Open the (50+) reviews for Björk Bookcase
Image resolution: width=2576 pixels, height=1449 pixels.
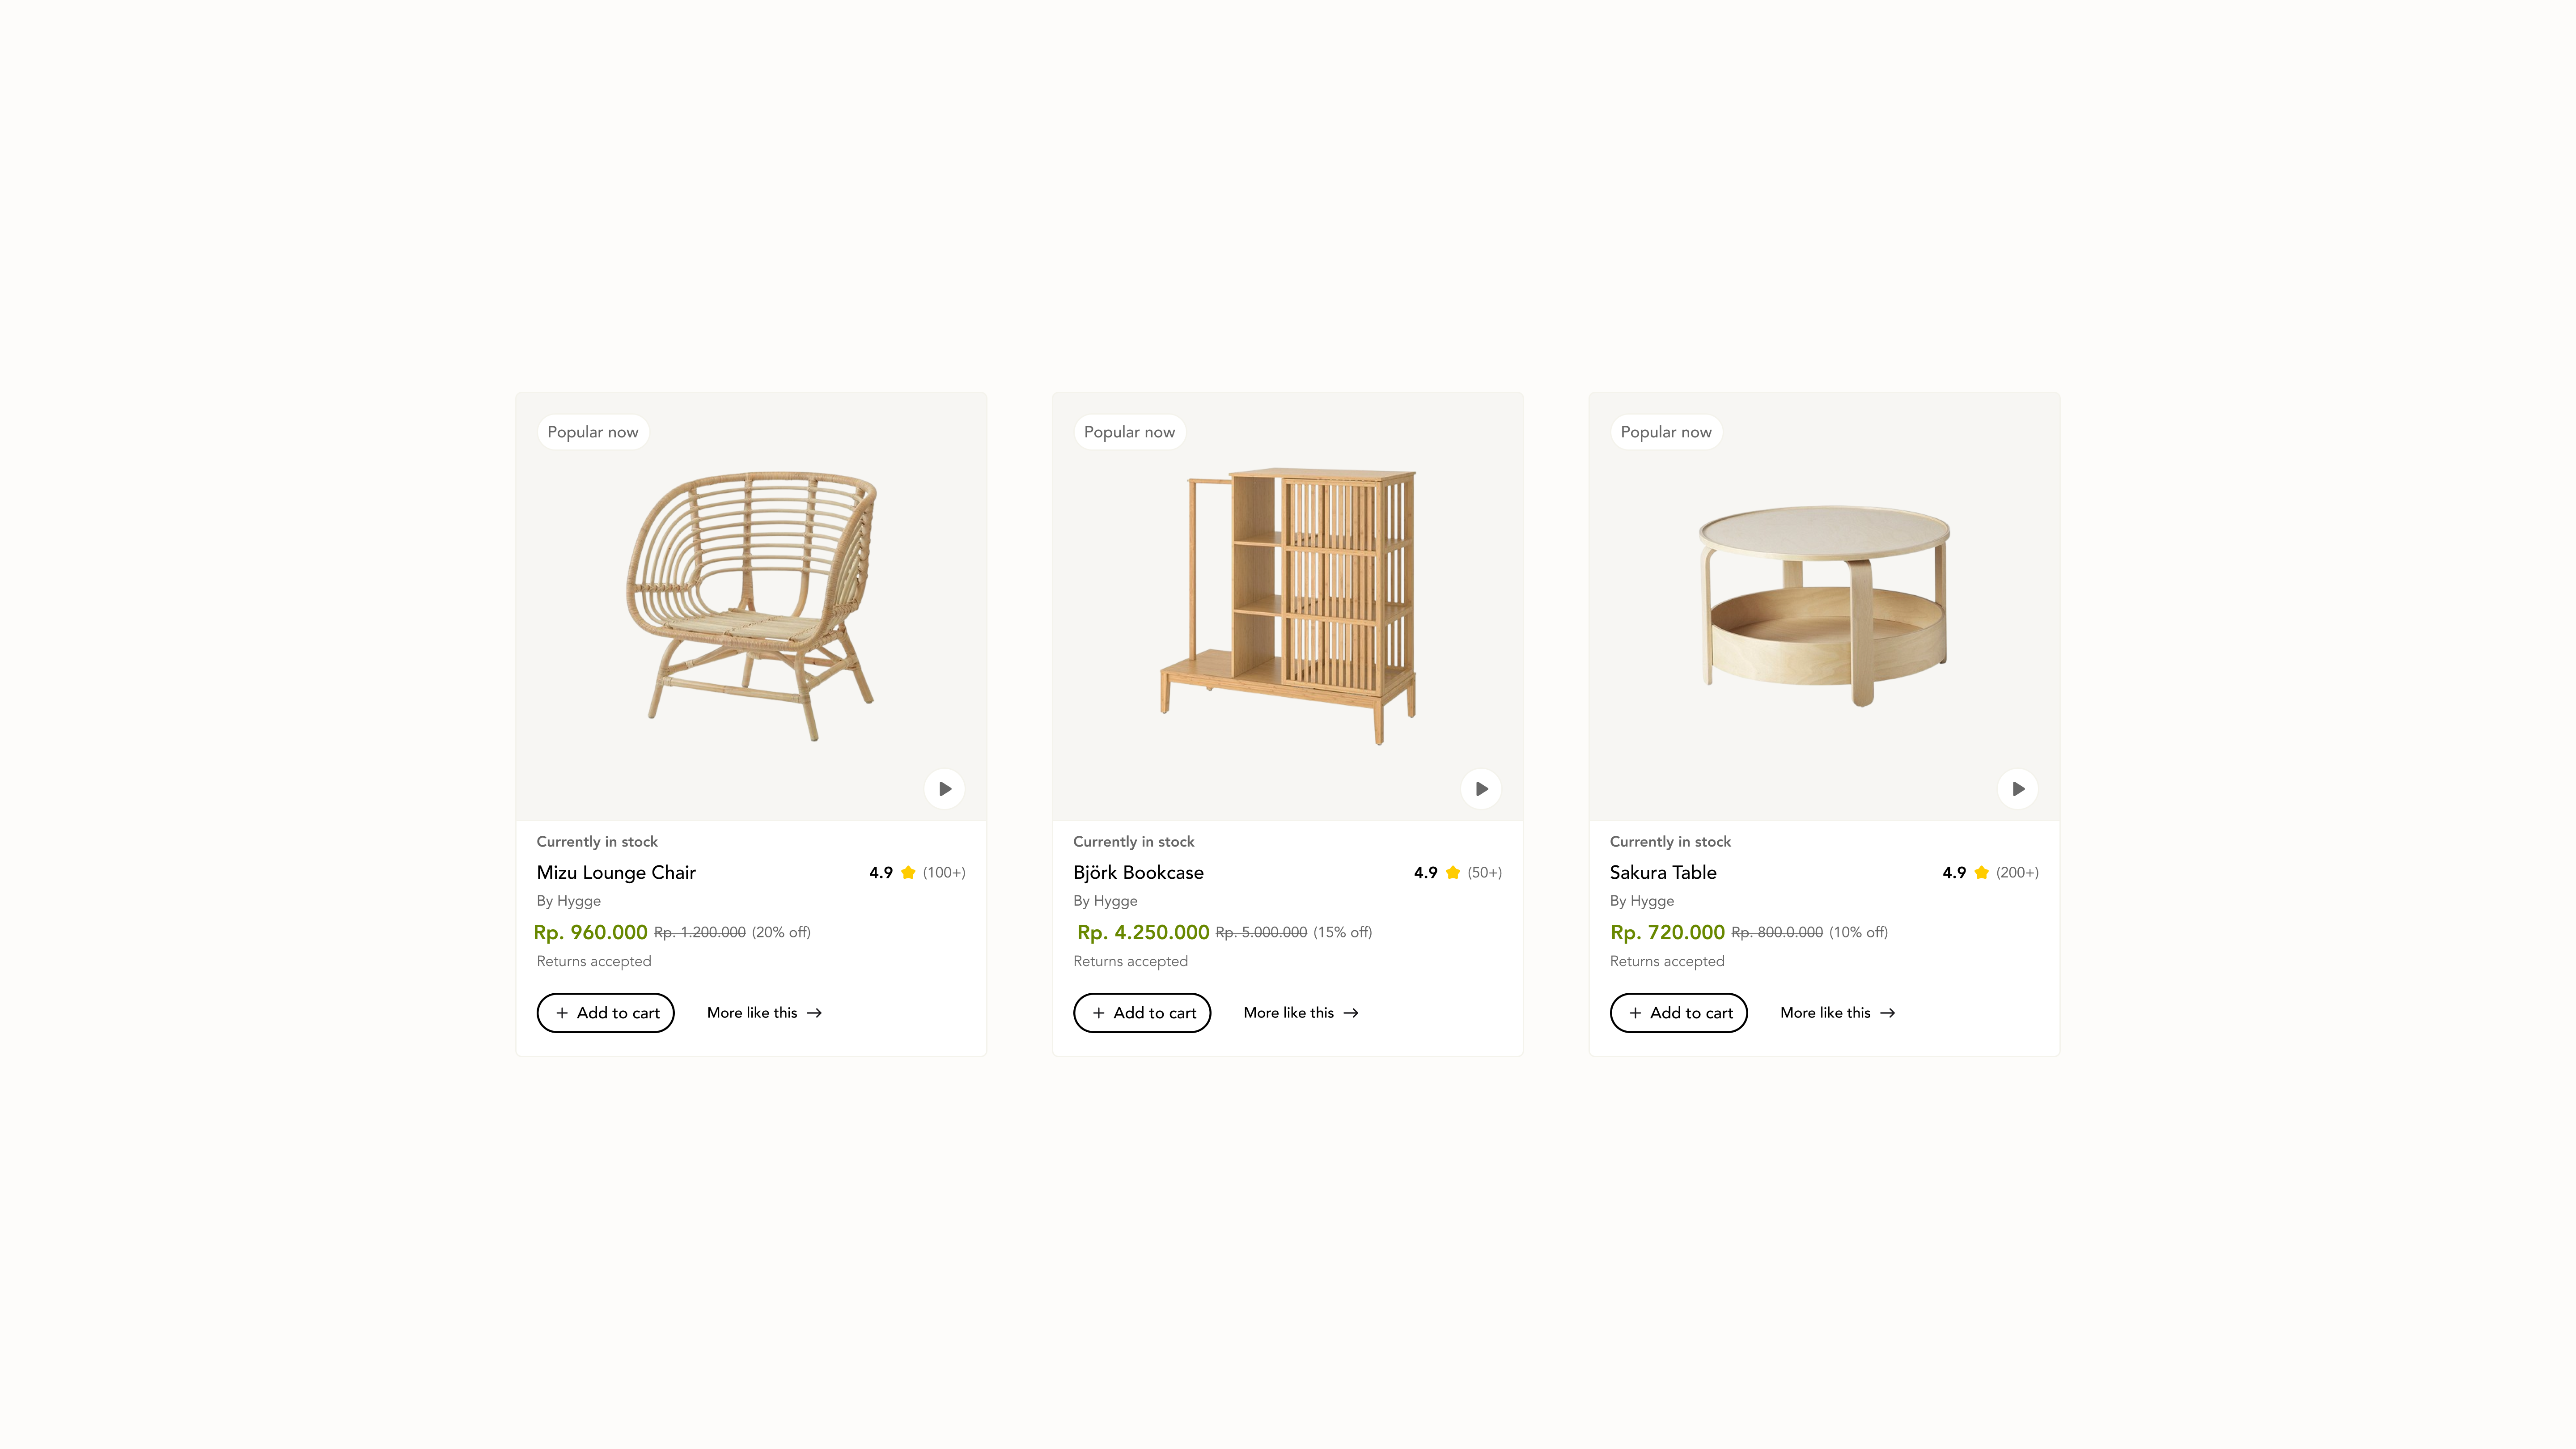click(x=1484, y=872)
